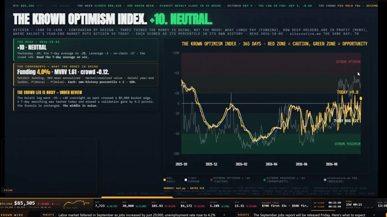Open THE COMPONENTS card heading
387x217 pixels.
57,66
